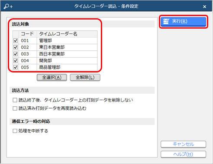The width and height of the screenshot is (213, 164).
Task: Click 全解除(L) to deselect all
Action: coord(85,78)
